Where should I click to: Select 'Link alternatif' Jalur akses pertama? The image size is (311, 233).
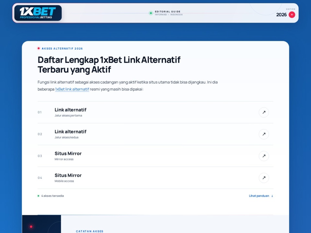pos(155,112)
